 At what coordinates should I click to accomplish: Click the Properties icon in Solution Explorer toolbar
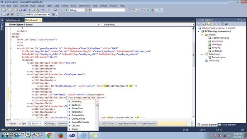tap(199, 24)
